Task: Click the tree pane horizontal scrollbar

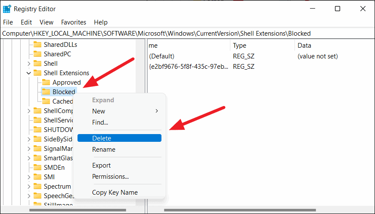Action: click(x=77, y=210)
